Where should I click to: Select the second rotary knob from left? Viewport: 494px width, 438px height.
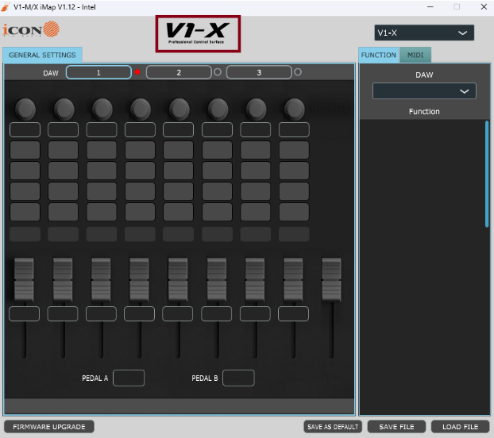coord(64,109)
